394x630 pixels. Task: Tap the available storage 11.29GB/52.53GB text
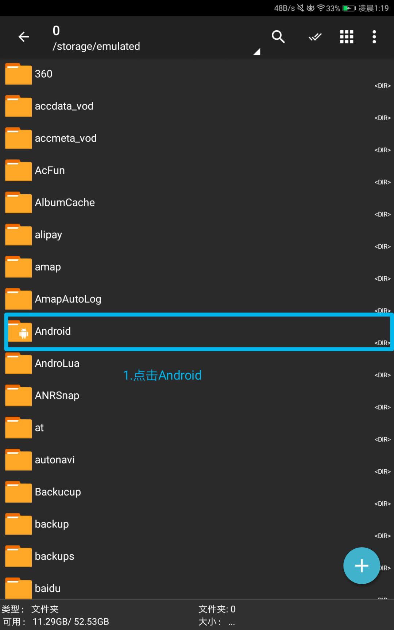[x=71, y=622]
